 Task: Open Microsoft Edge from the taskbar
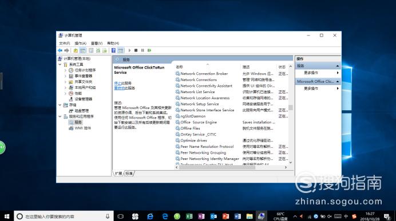tap(165, 216)
